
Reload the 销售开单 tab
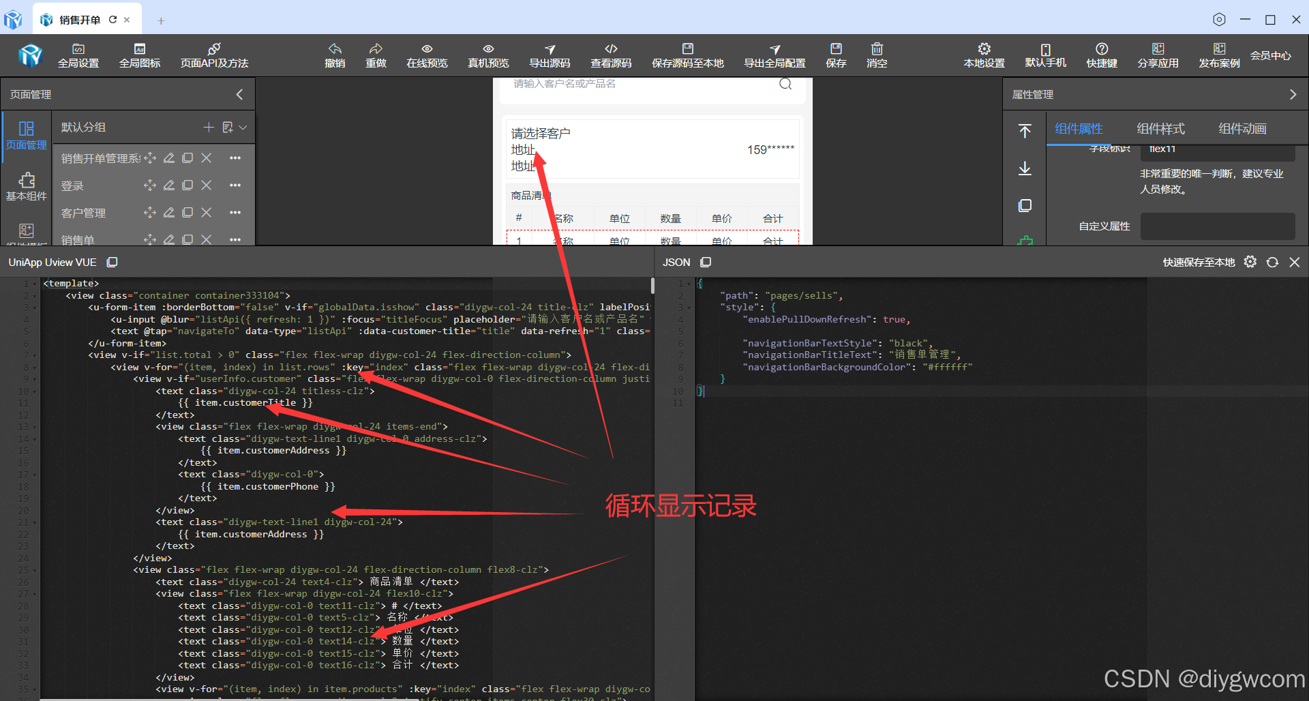(112, 20)
